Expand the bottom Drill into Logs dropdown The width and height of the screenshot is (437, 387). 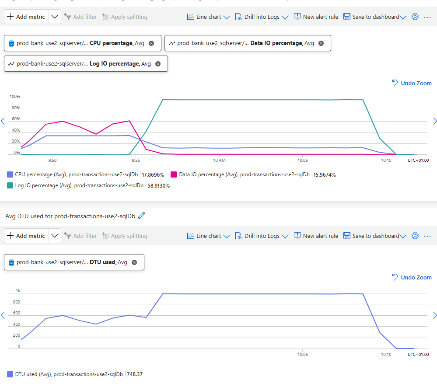285,236
